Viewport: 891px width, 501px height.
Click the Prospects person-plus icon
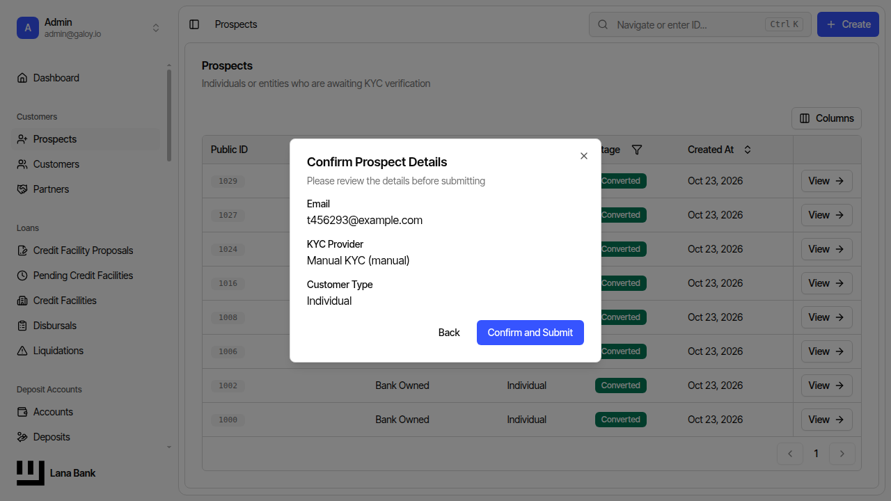(22, 139)
